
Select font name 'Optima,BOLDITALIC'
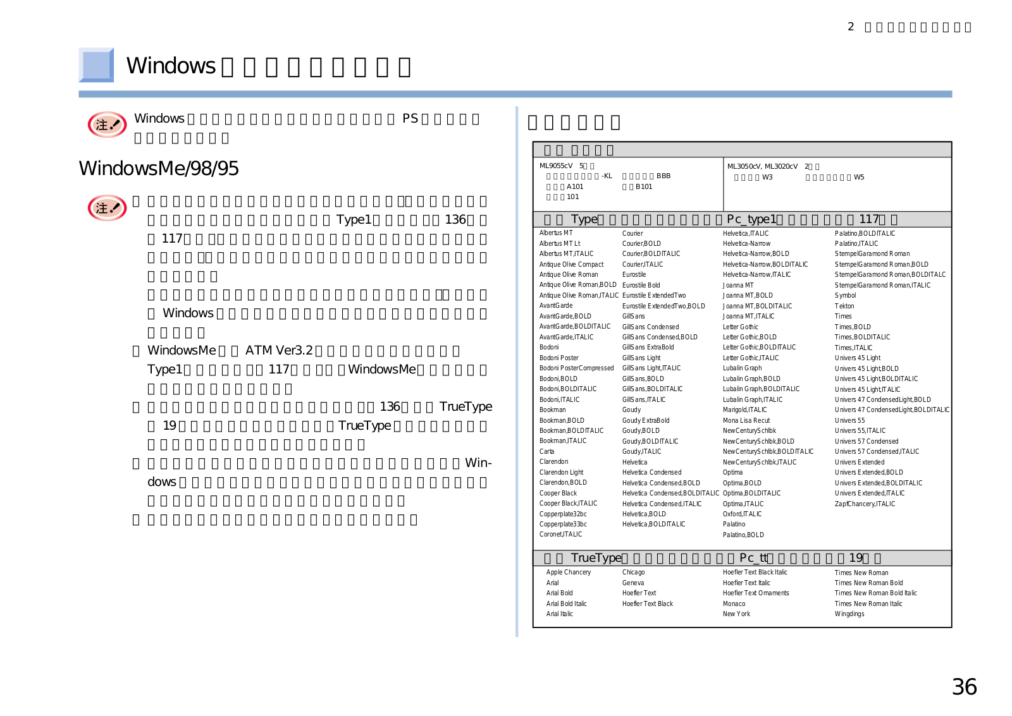752,494
